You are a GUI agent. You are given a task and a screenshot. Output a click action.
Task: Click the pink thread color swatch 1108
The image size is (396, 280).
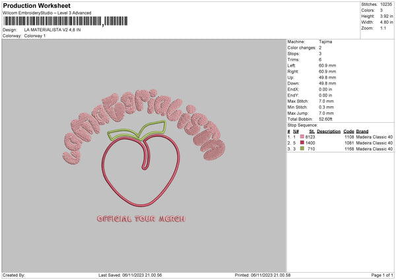(302, 137)
